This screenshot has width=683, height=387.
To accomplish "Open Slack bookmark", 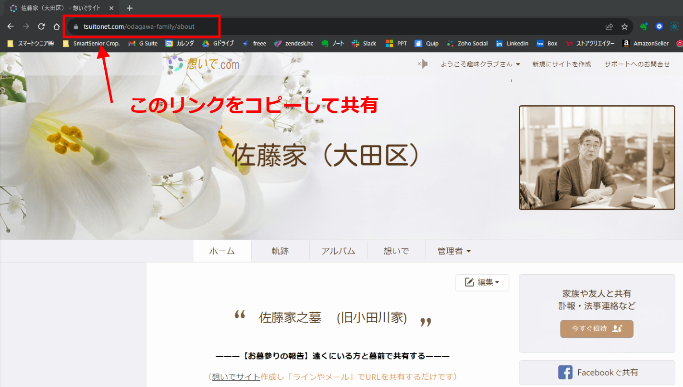I will coord(364,43).
